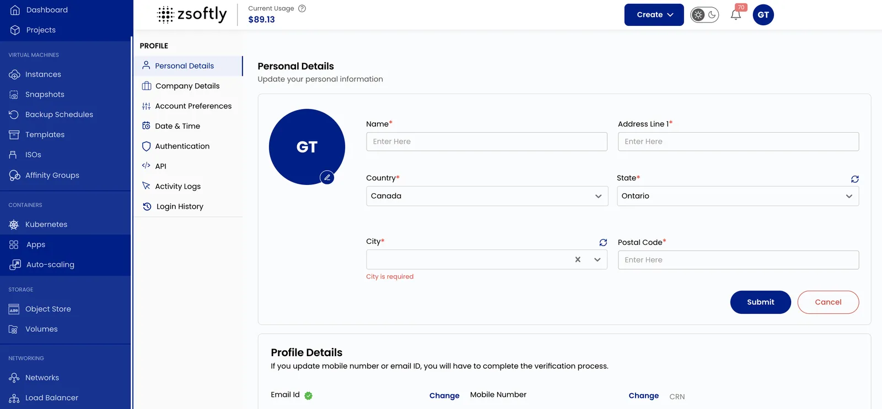This screenshot has height=409, width=882.
Task: Click the Auto-scaling icon
Action: (x=15, y=265)
